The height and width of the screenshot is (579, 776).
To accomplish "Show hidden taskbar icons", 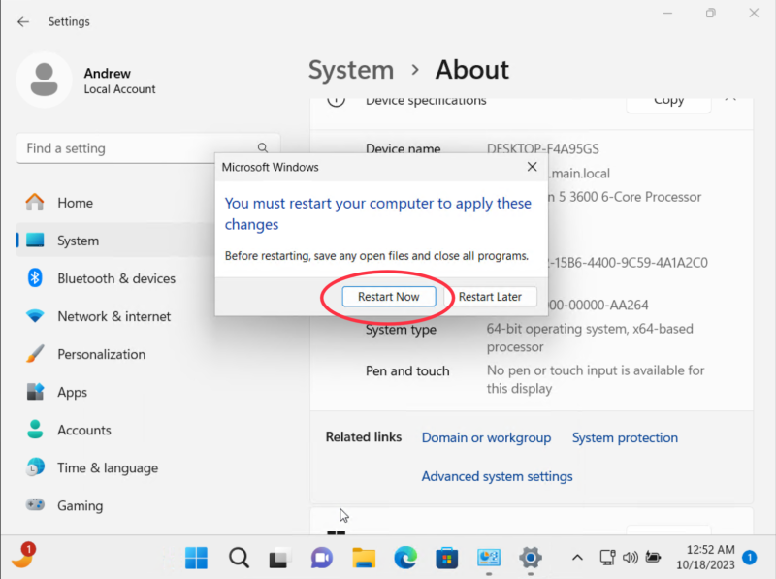I will click(577, 558).
